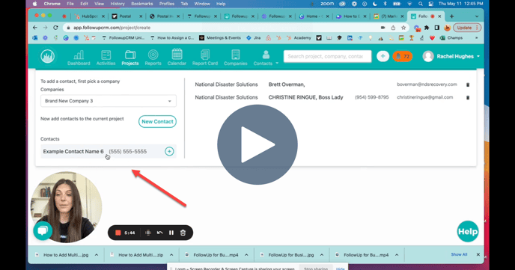Viewport: 515px width, 270px height.
Task: Open the Bookmarks menu
Action: click(142, 4)
